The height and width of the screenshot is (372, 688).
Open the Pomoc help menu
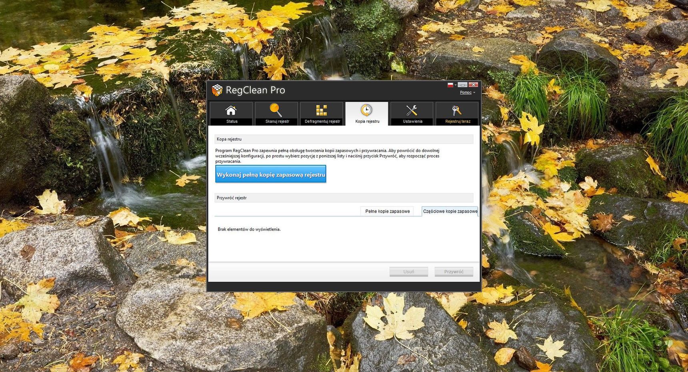[x=467, y=93]
